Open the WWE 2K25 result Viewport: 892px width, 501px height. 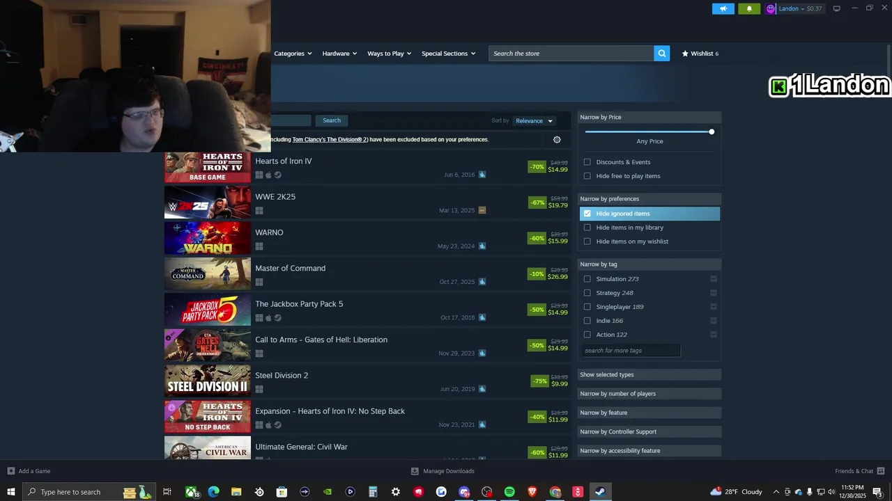[367, 203]
